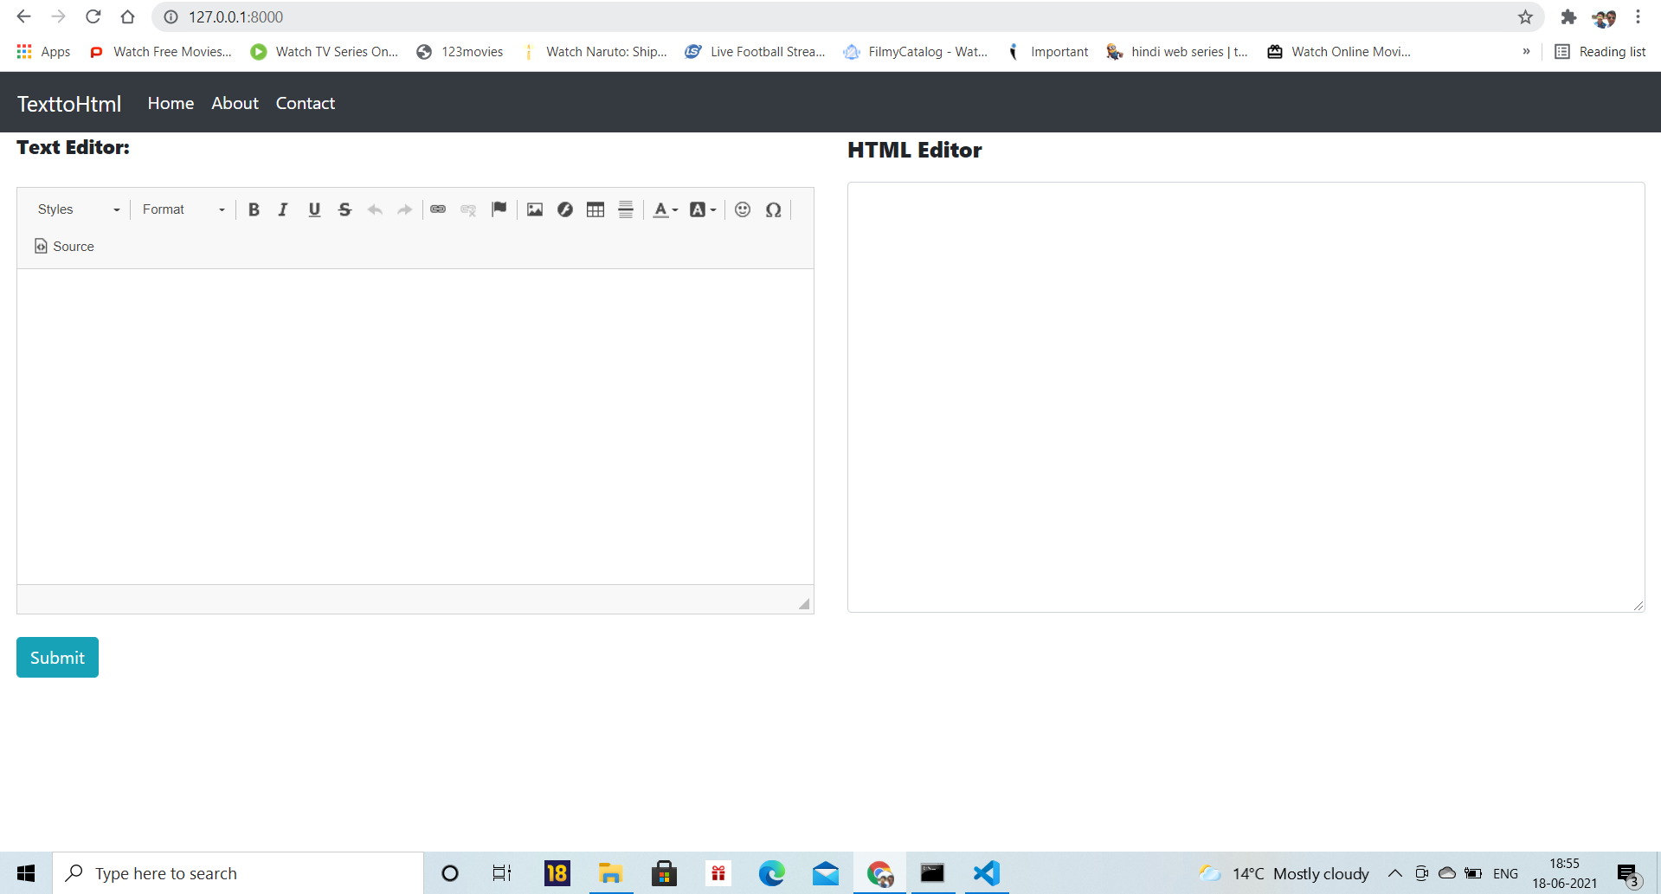Viewport: 1661px width, 894px height.
Task: Expand the Styles dropdown
Action: point(79,209)
